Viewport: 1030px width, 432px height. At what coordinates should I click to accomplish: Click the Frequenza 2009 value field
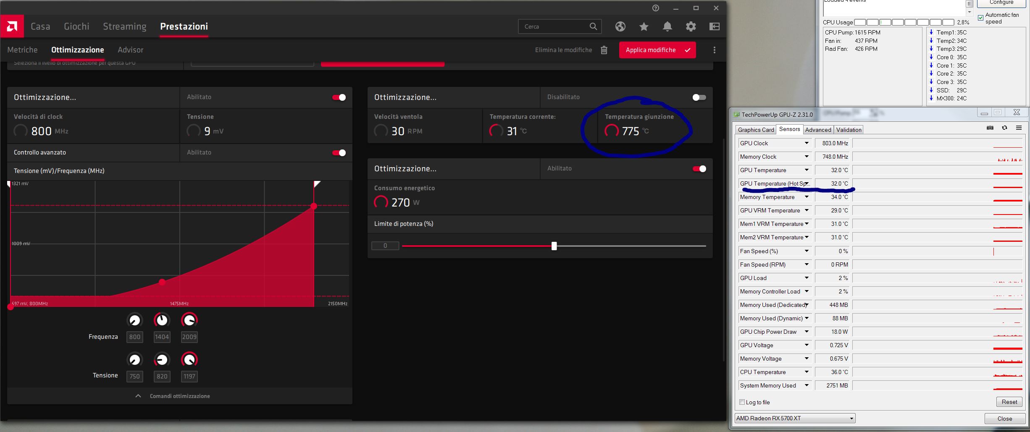[189, 337]
